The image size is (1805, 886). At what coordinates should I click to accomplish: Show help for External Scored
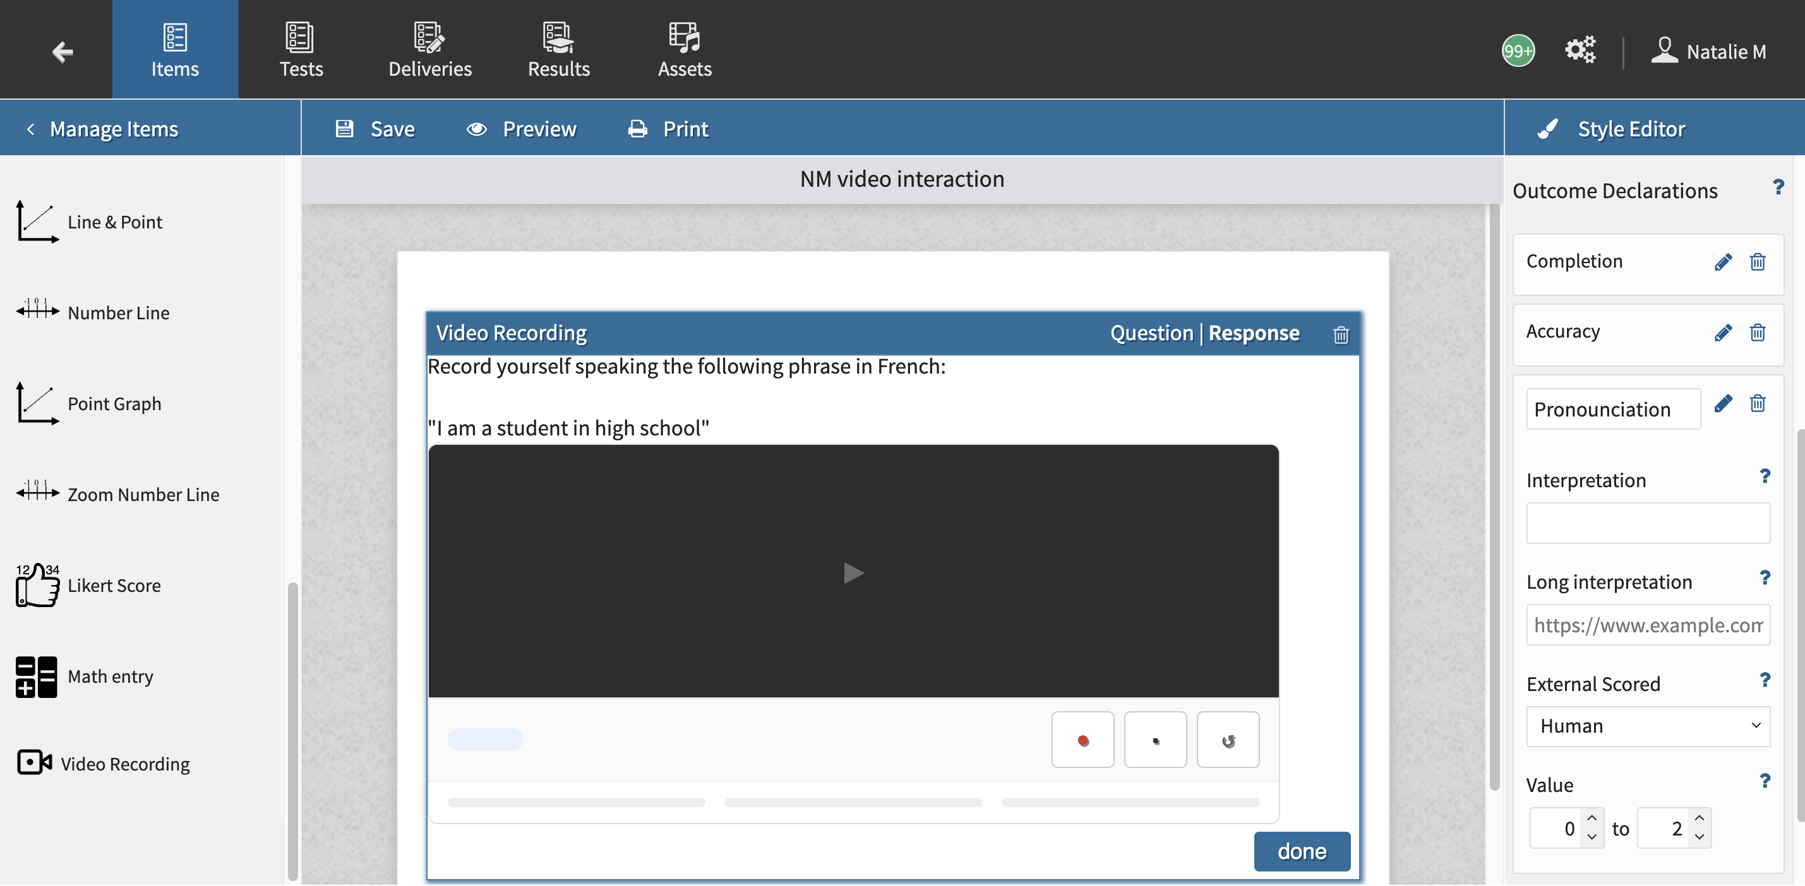point(1765,680)
